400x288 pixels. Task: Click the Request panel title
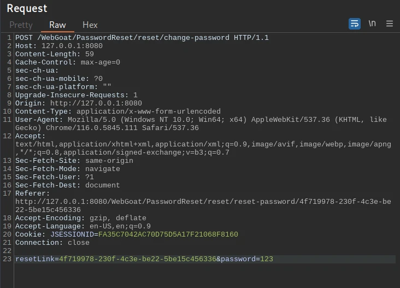tap(27, 8)
